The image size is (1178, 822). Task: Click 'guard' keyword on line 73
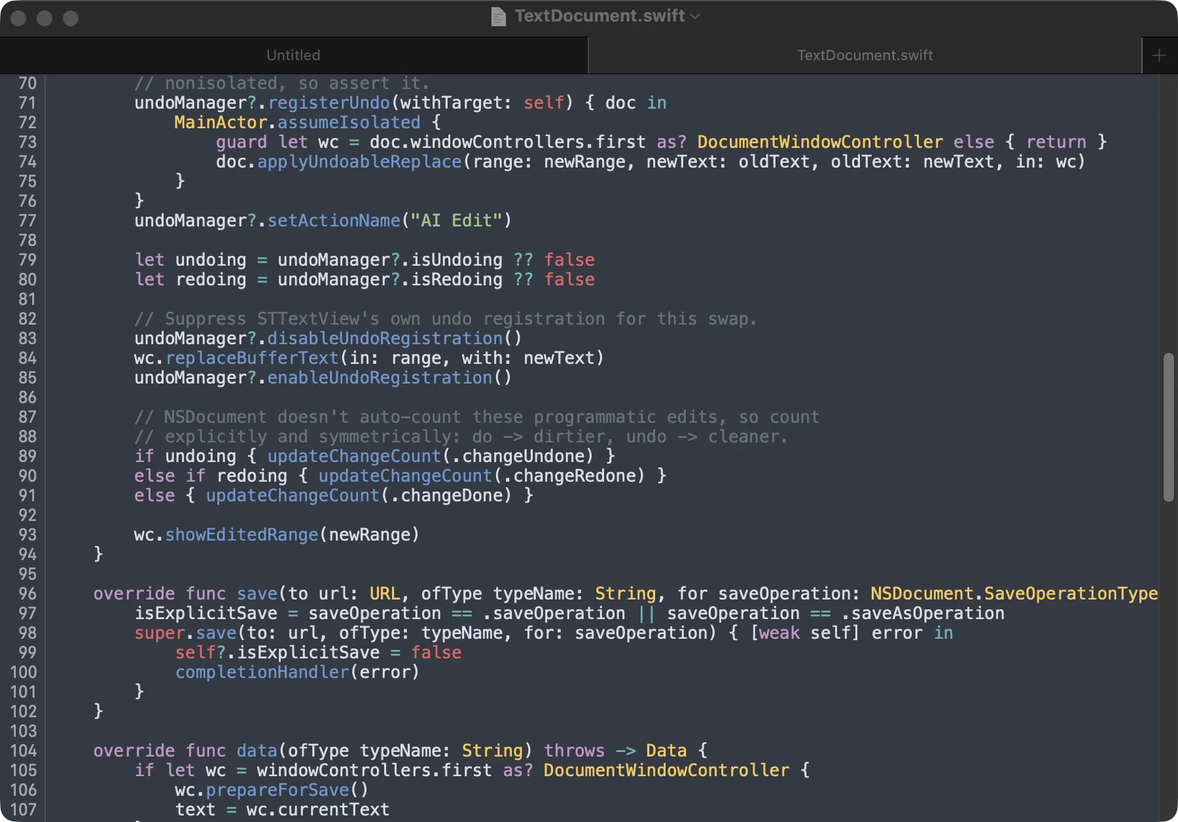point(241,142)
